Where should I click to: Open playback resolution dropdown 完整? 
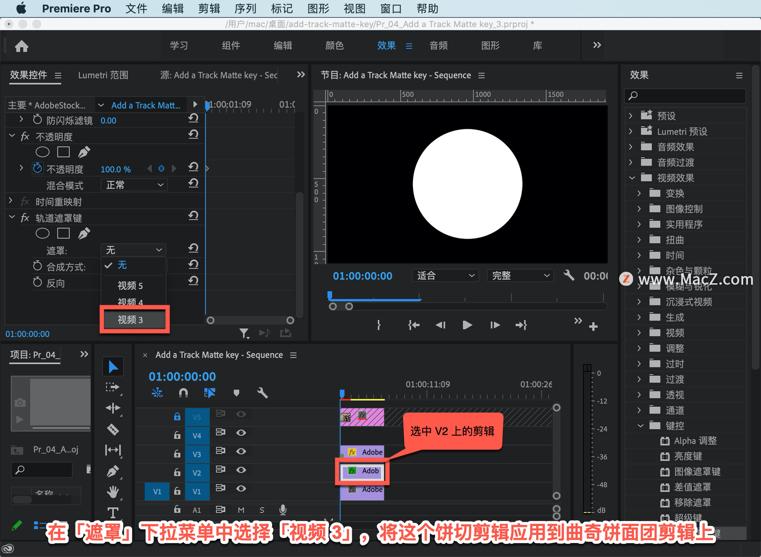520,275
